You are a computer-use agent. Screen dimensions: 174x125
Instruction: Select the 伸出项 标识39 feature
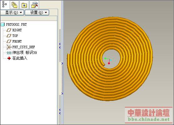tap(24, 53)
